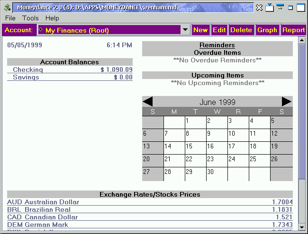Click the small restore square icon
The width and height of the screenshot is (308, 234).
pos(290,8)
